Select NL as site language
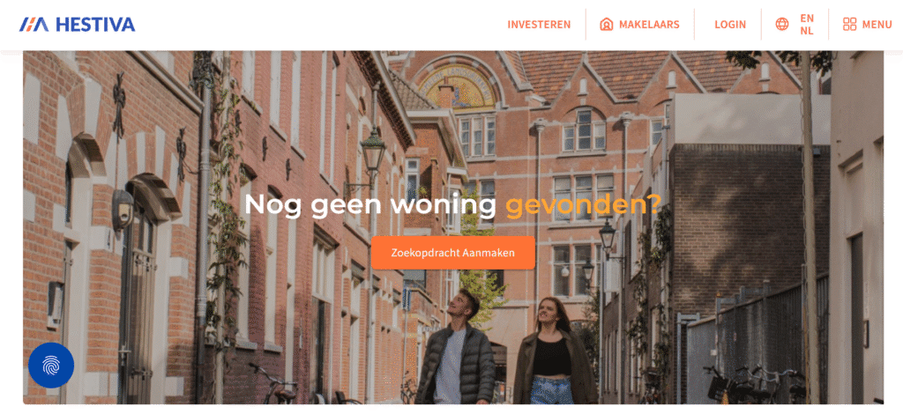 807,31
